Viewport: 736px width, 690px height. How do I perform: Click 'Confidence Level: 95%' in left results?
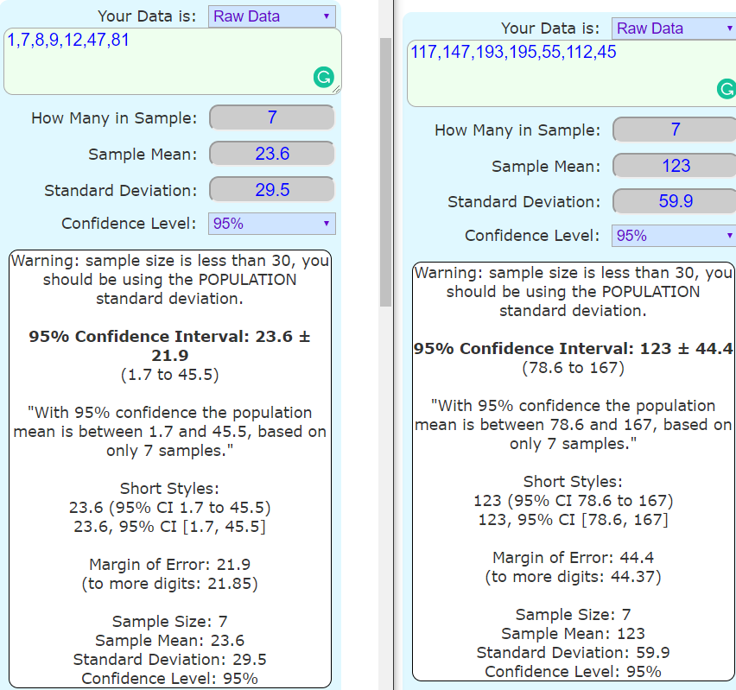point(169,678)
